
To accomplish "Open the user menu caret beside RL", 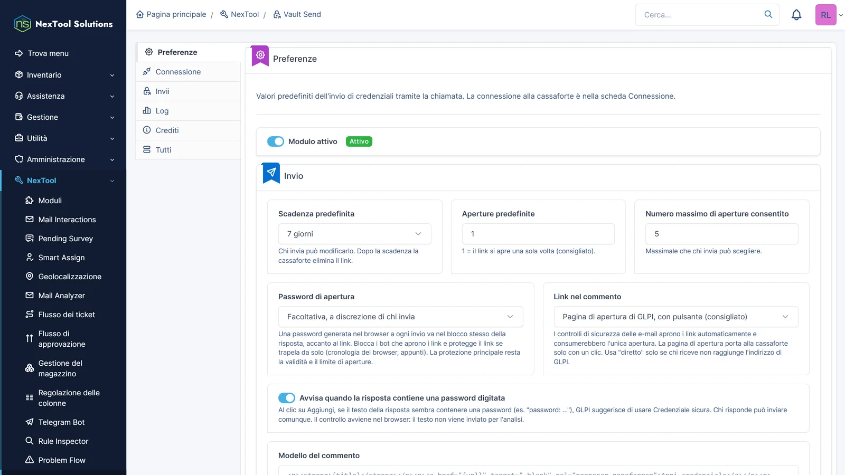I will tap(841, 15).
